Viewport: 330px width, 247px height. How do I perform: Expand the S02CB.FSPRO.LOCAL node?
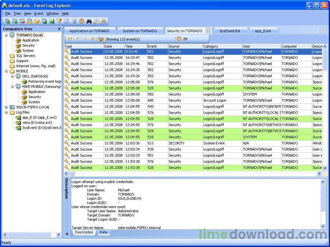pos(7,107)
